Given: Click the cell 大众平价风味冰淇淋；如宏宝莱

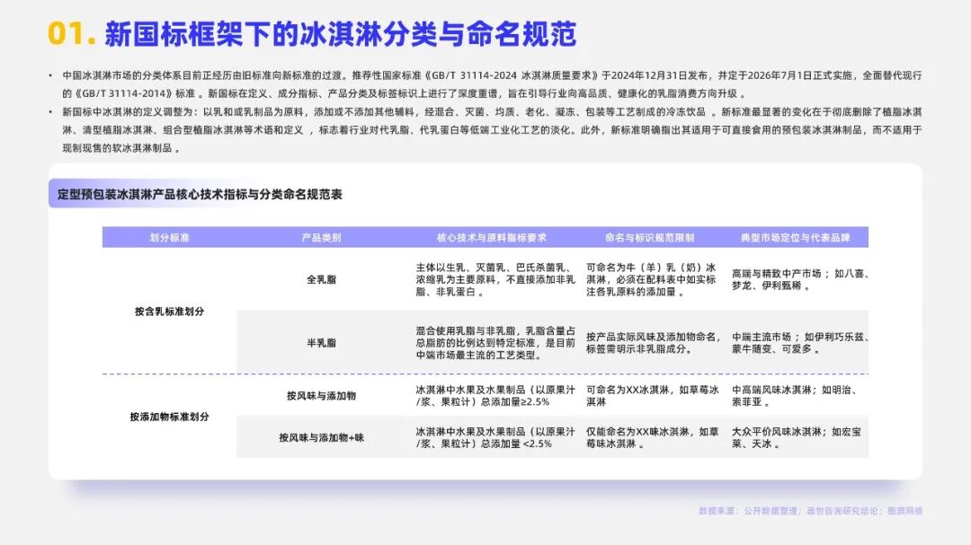Looking at the screenshot, I should [797, 438].
